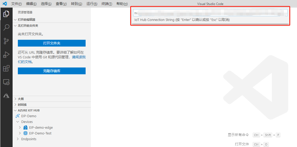297x147 pixels.
Task: Open the Run and Debug view icon
Action: [6, 55]
